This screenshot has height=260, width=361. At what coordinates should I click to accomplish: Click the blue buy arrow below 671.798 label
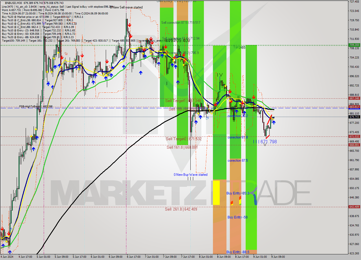tap(274, 122)
